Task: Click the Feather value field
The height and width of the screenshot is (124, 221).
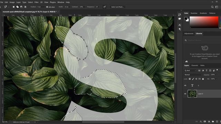Action: click(41, 7)
